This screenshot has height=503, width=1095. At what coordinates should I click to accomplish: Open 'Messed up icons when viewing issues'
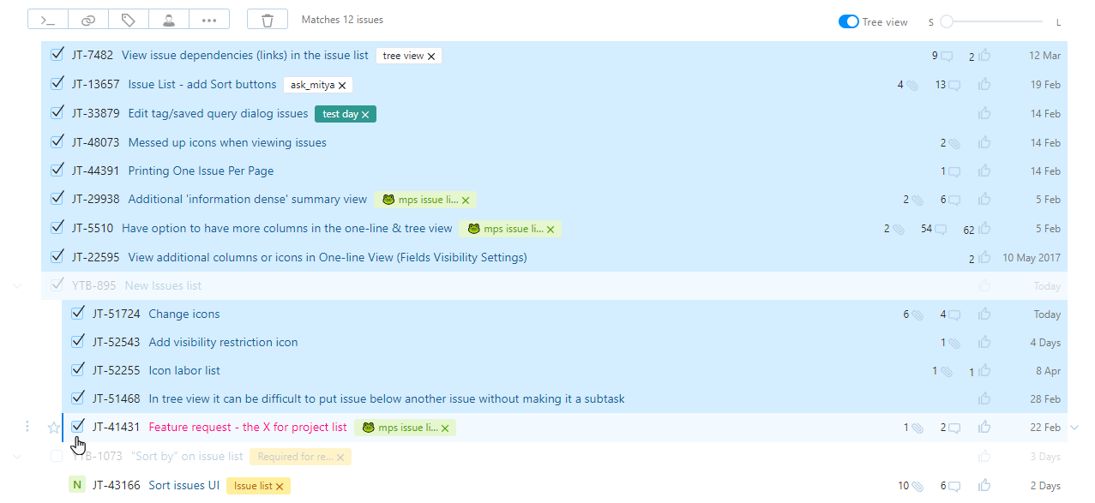coord(227,143)
